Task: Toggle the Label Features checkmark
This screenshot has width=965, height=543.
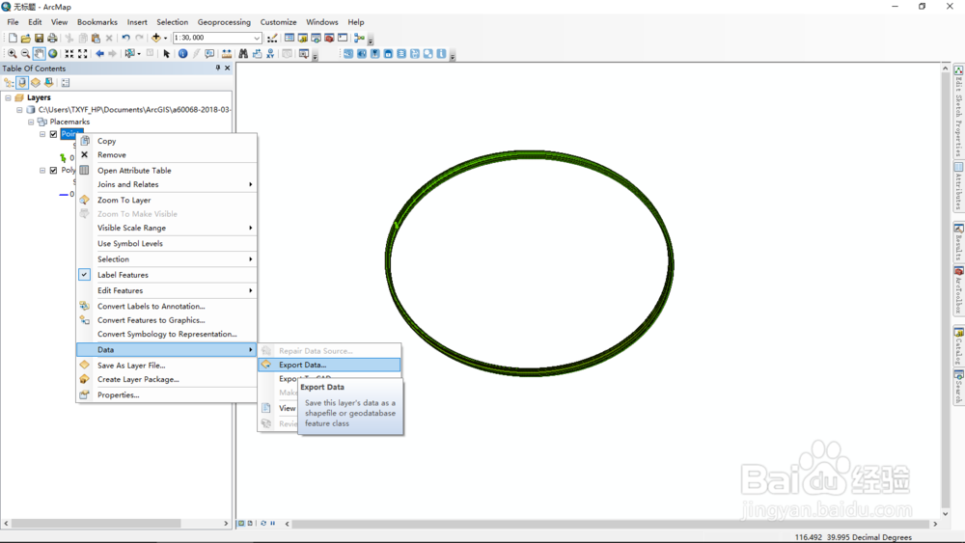Action: pyautogui.click(x=84, y=275)
